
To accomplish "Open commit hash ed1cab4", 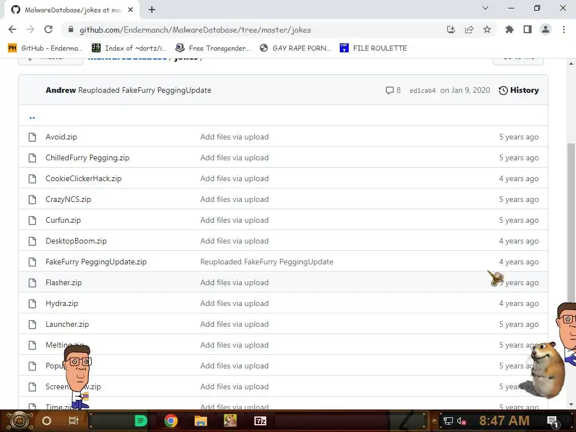I will pos(422,91).
